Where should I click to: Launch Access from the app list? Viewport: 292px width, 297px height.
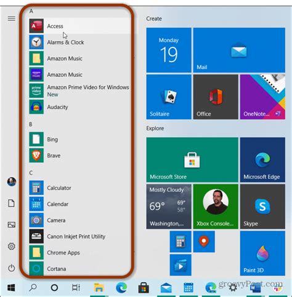[79, 26]
